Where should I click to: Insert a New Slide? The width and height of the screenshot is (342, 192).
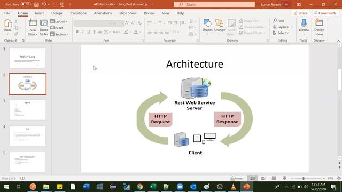point(33,28)
